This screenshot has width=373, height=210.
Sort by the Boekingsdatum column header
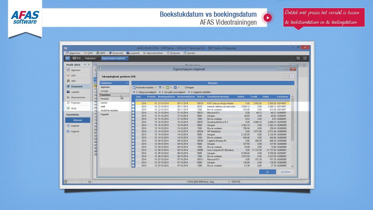pyautogui.click(x=166, y=97)
